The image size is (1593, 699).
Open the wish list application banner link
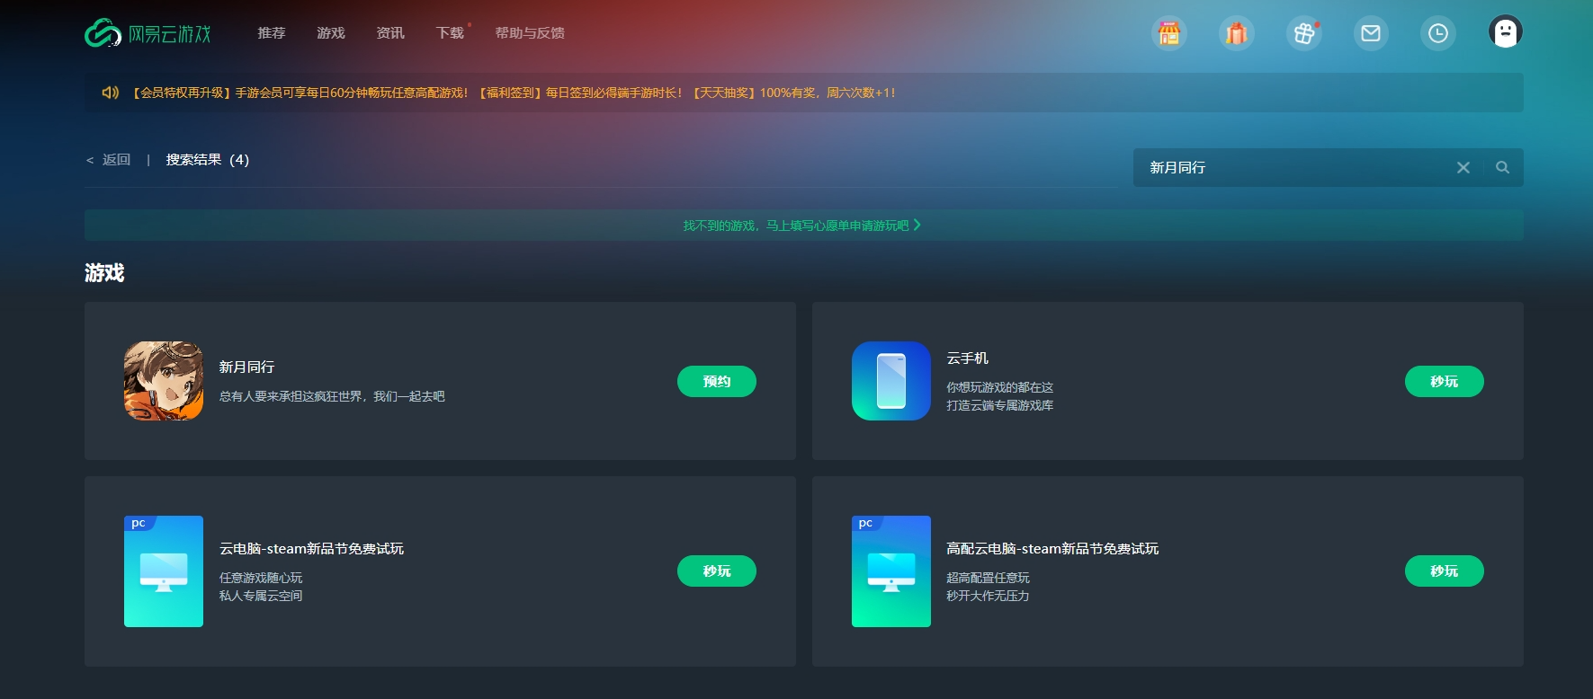801,226
